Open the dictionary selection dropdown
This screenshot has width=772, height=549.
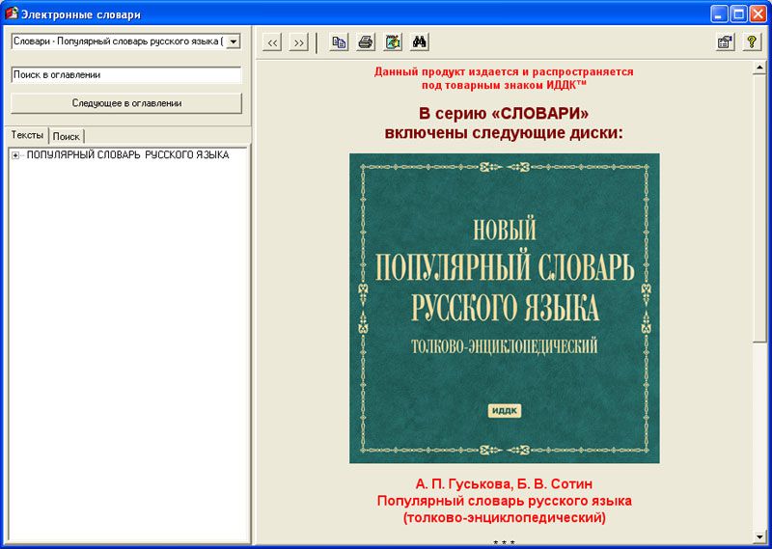coord(233,42)
